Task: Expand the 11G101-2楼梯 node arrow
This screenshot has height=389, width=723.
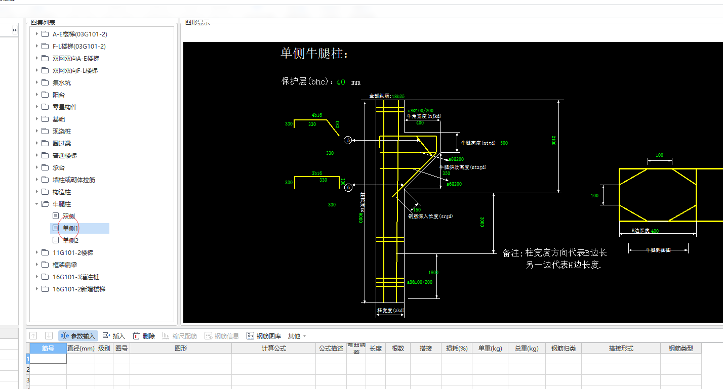Action: 36,252
